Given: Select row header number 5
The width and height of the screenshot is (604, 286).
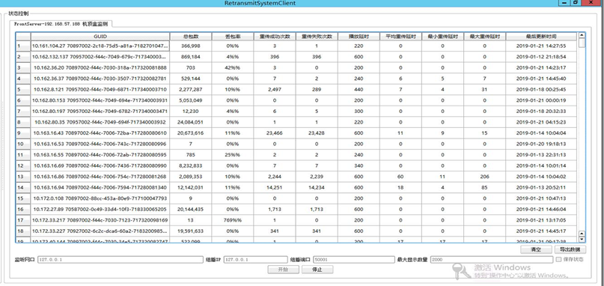Looking at the screenshot, I should 23,89.
